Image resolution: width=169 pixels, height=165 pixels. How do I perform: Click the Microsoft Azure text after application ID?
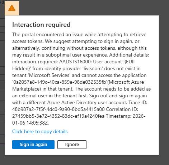(x=126, y=82)
